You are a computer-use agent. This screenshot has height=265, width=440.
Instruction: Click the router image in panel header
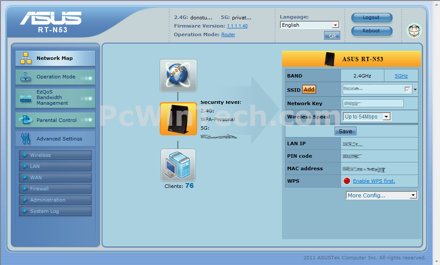tap(330, 59)
